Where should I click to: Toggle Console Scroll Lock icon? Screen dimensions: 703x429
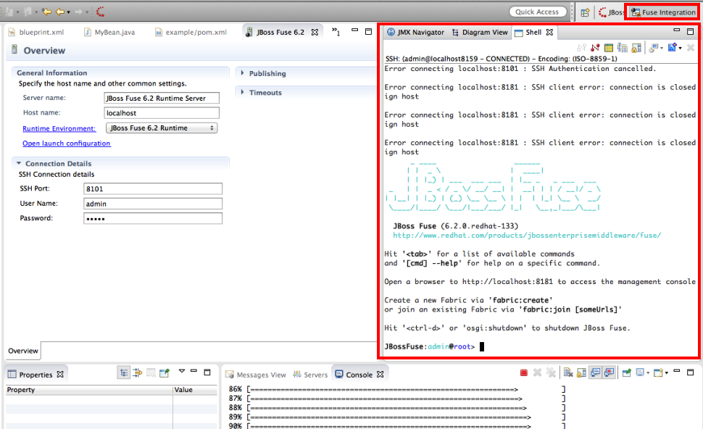tap(581, 372)
